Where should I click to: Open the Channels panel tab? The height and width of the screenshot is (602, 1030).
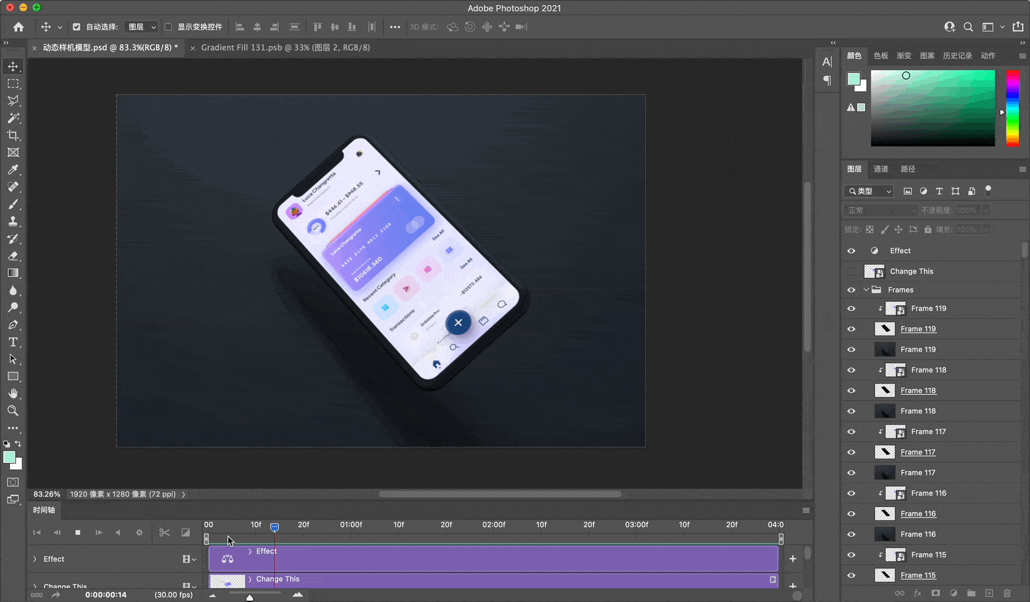pyautogui.click(x=881, y=169)
